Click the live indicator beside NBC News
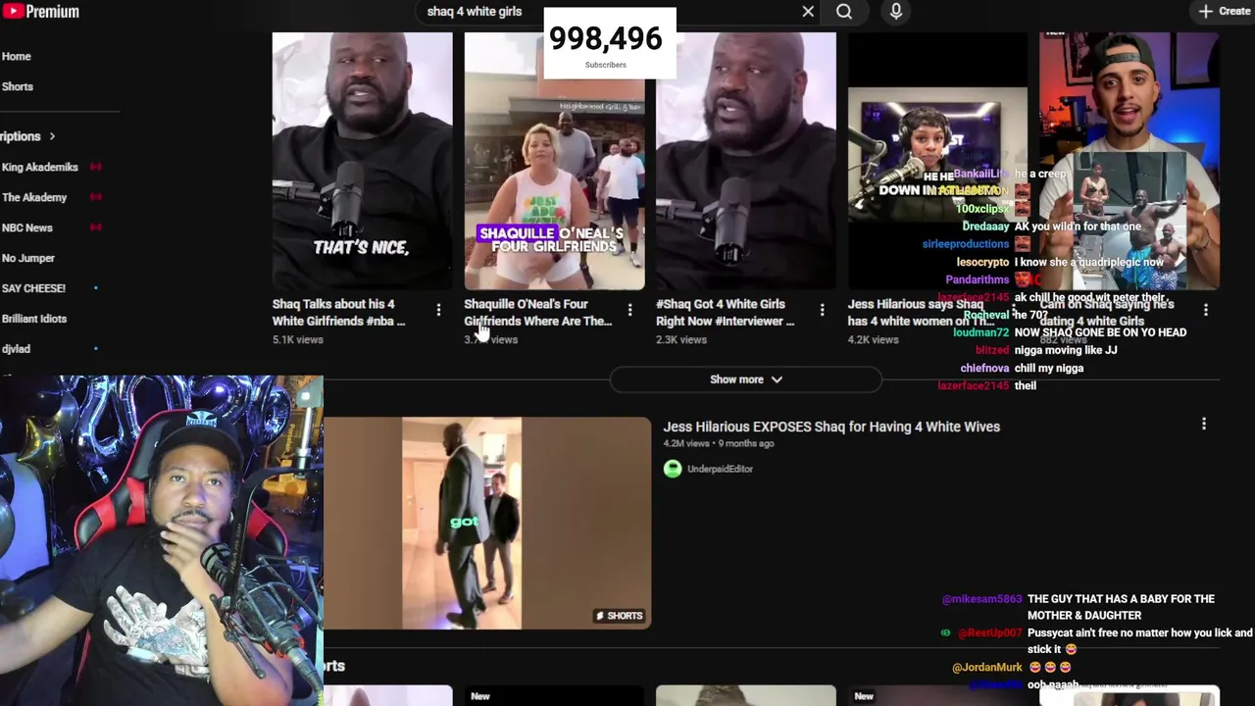 point(95,228)
